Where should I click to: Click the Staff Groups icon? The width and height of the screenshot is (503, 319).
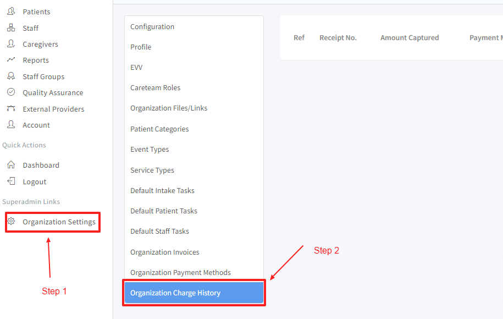tap(11, 76)
